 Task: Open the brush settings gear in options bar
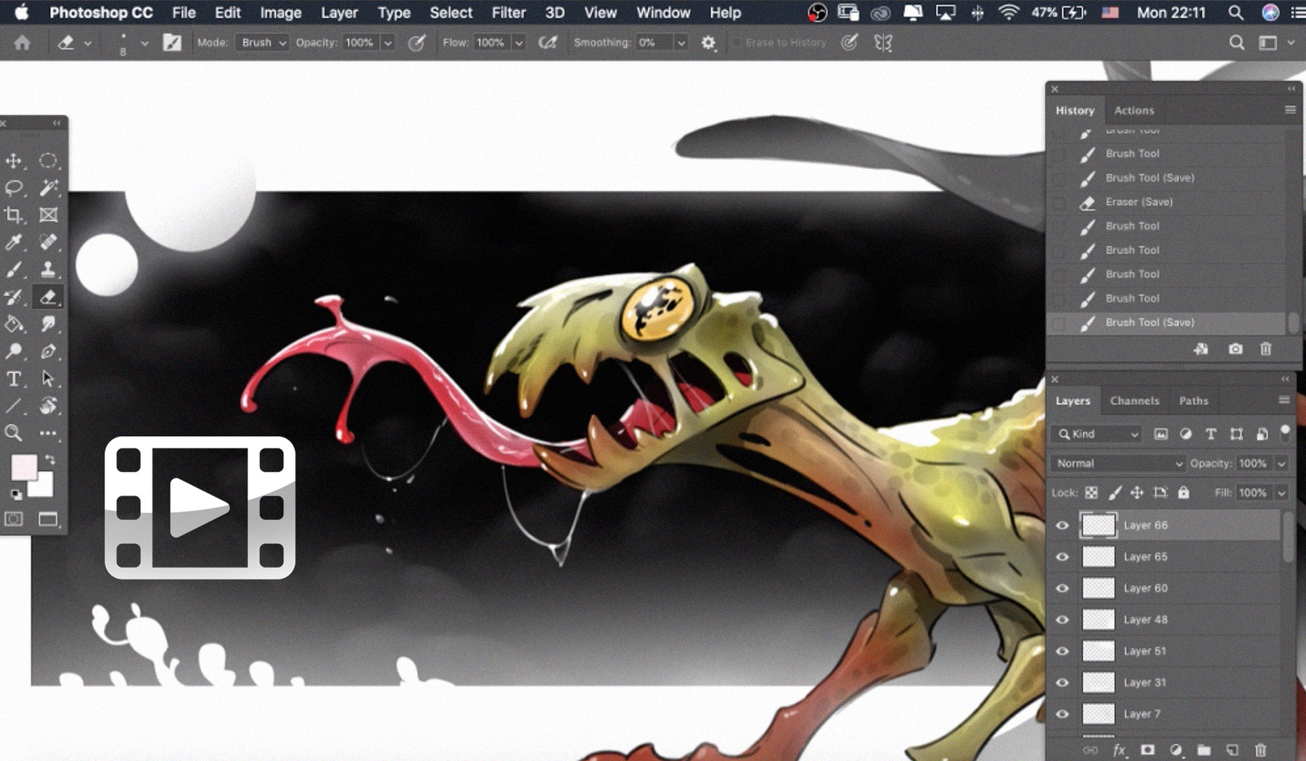(707, 43)
